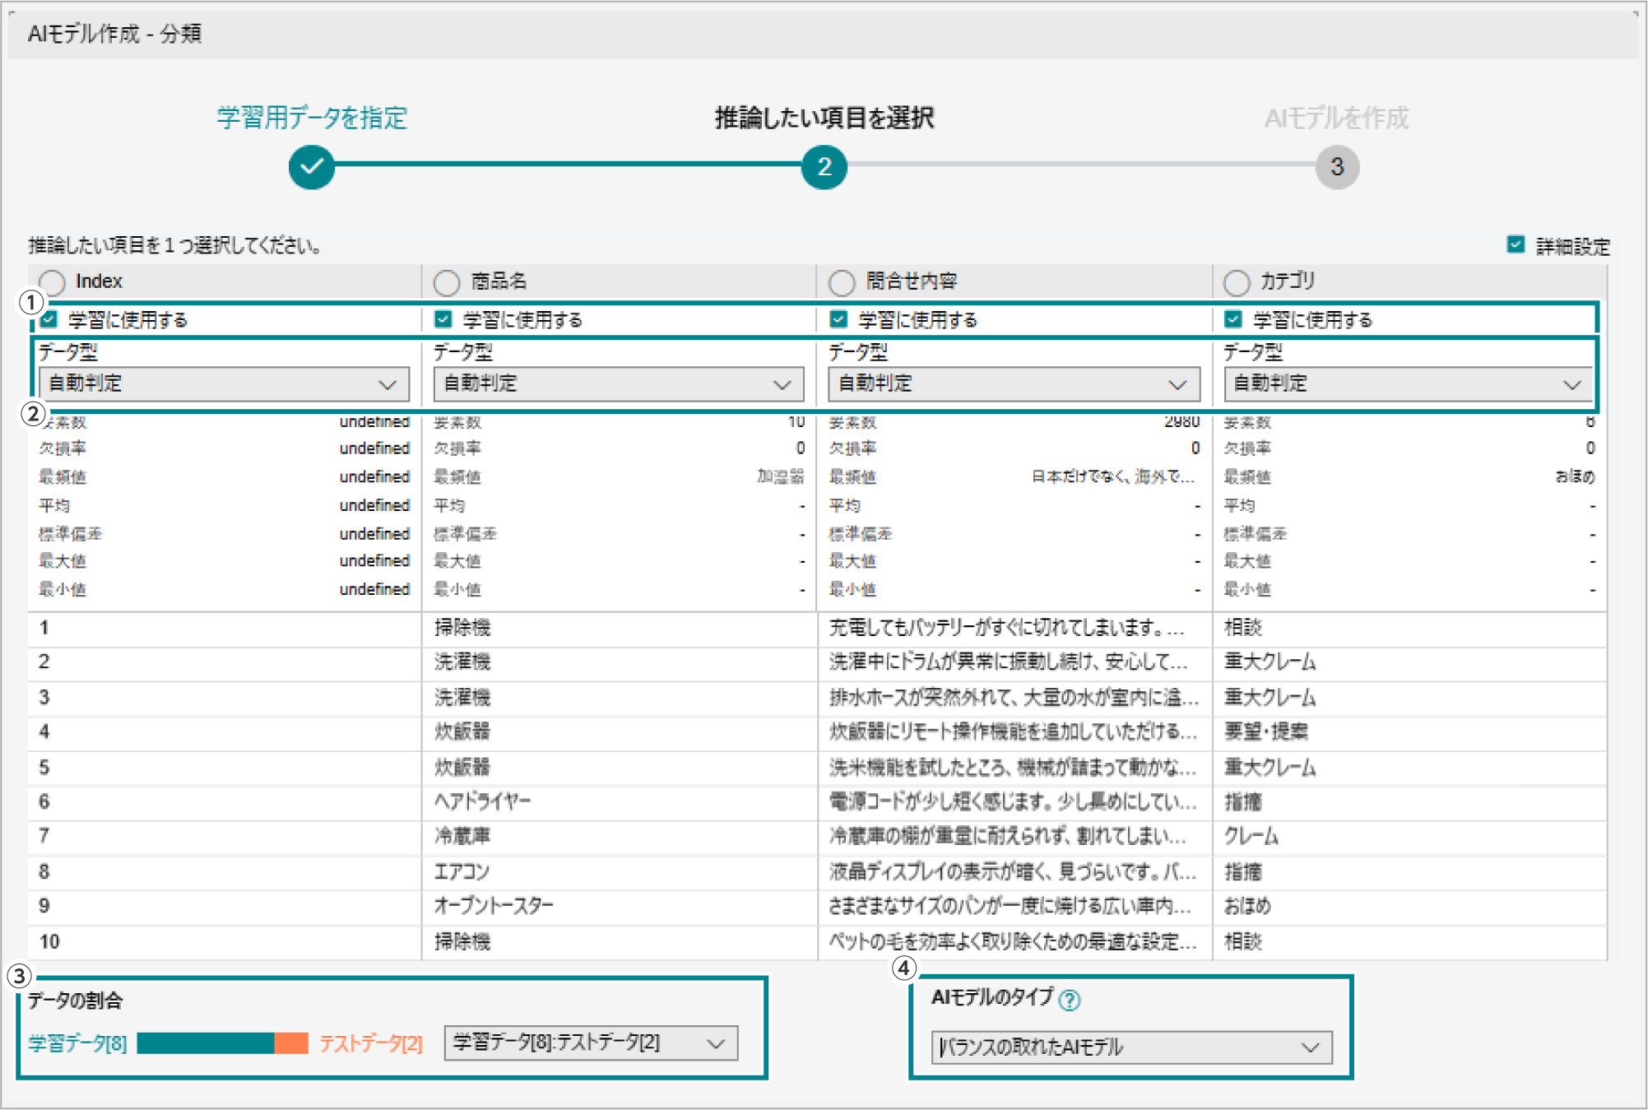Toggle 学習に使用する for Index column

(x=49, y=319)
